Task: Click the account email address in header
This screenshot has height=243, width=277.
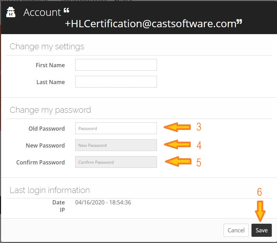Action: (151, 24)
